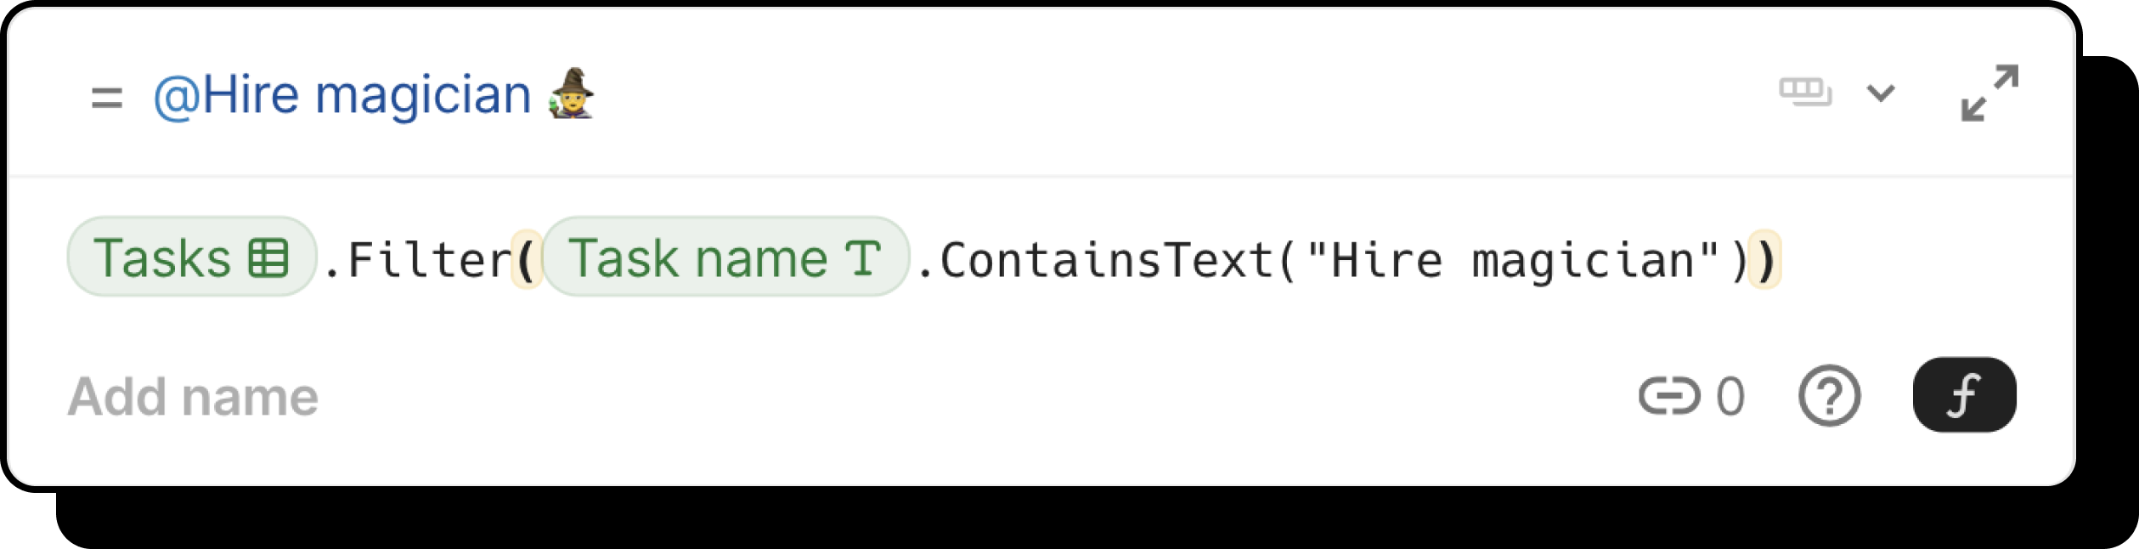Expand the display options chevron
The width and height of the screenshot is (2139, 549).
(x=1881, y=93)
